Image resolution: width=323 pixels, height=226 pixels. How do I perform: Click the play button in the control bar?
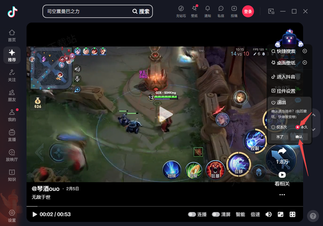(x=34, y=215)
